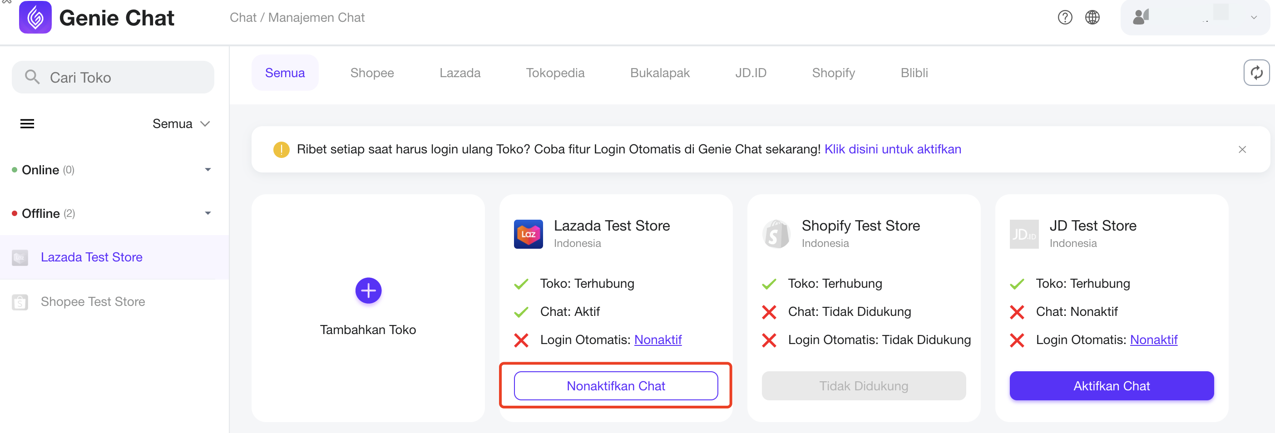Click the Genie Chat logo icon
The width and height of the screenshot is (1275, 433).
point(35,17)
